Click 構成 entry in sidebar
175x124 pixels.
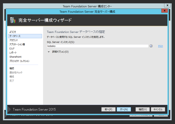[12, 77]
